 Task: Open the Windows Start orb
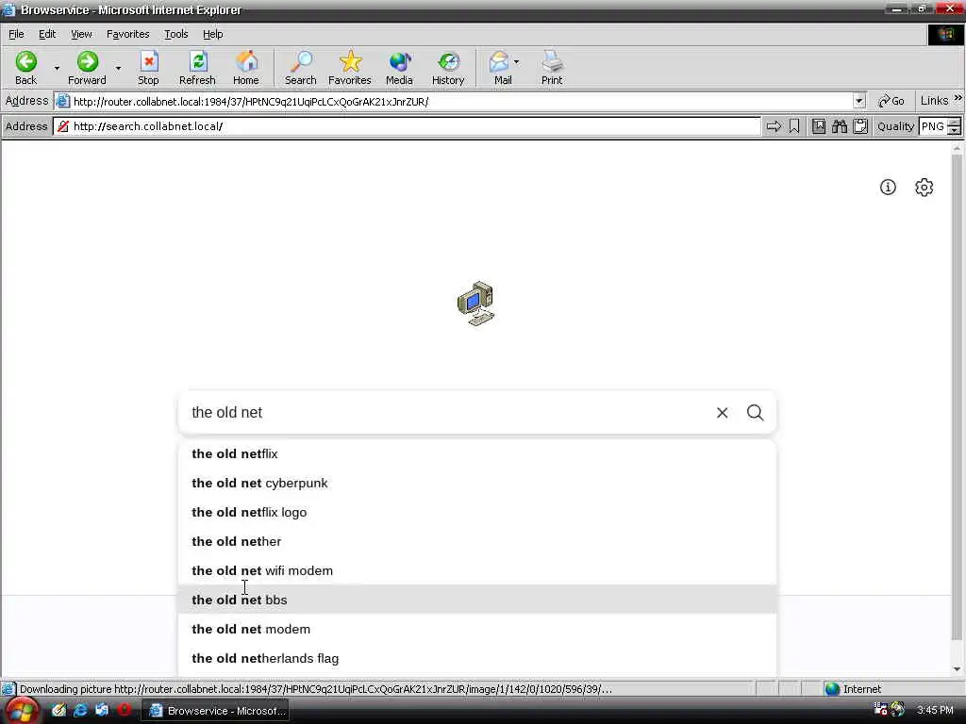(x=22, y=711)
